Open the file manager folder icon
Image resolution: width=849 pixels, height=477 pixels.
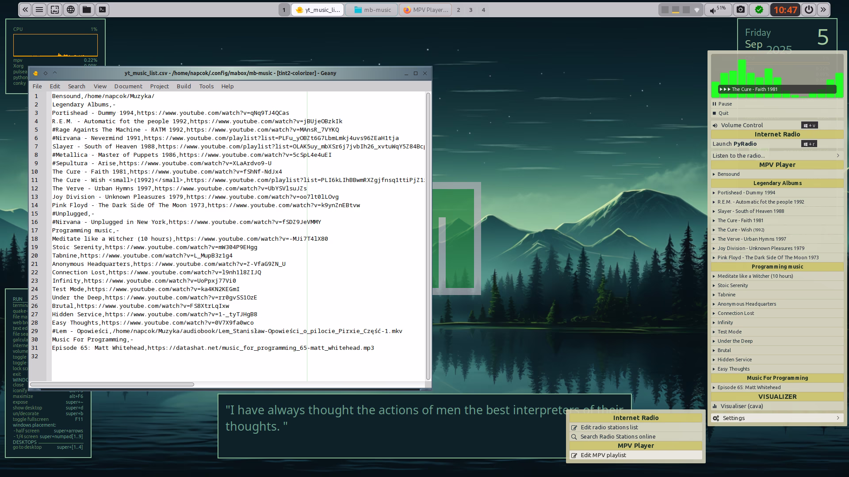tap(87, 10)
